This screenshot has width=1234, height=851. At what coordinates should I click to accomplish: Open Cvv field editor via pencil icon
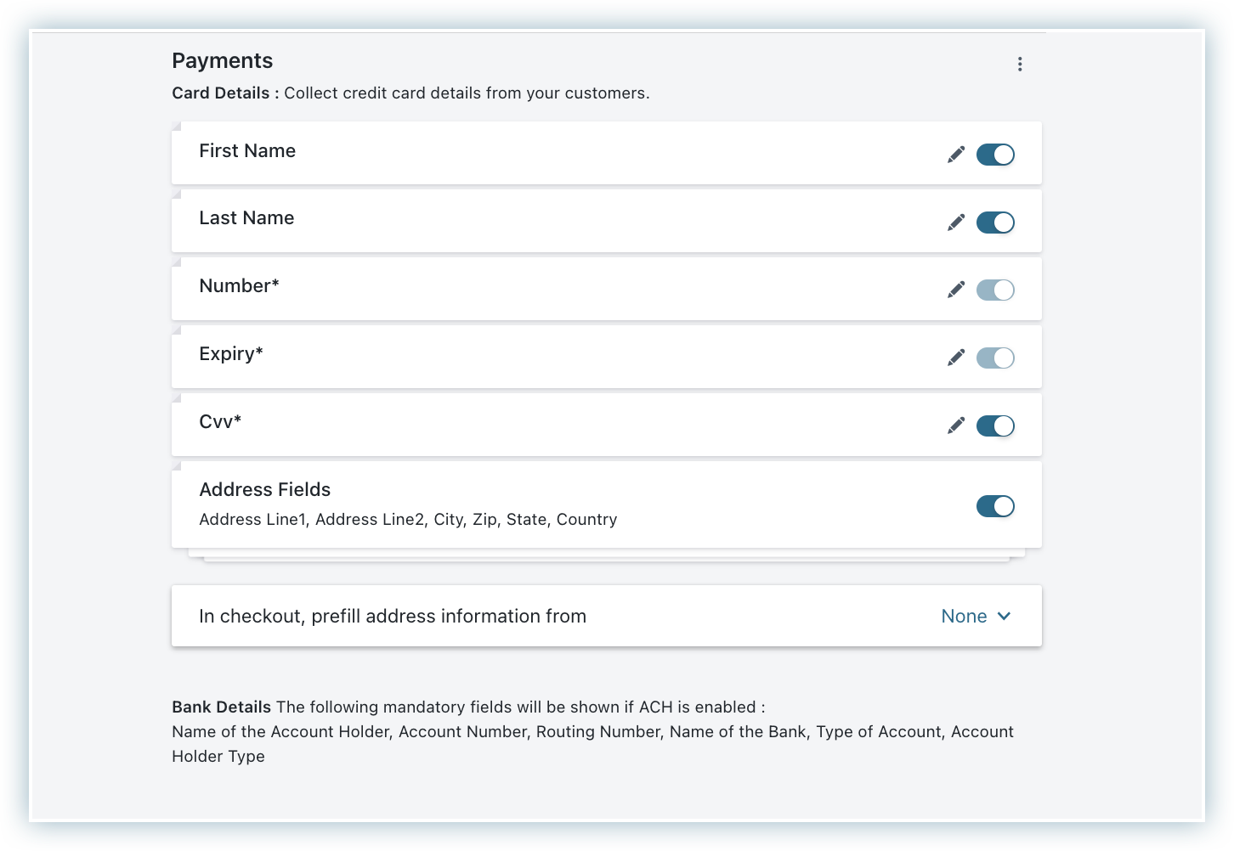pyautogui.click(x=956, y=425)
